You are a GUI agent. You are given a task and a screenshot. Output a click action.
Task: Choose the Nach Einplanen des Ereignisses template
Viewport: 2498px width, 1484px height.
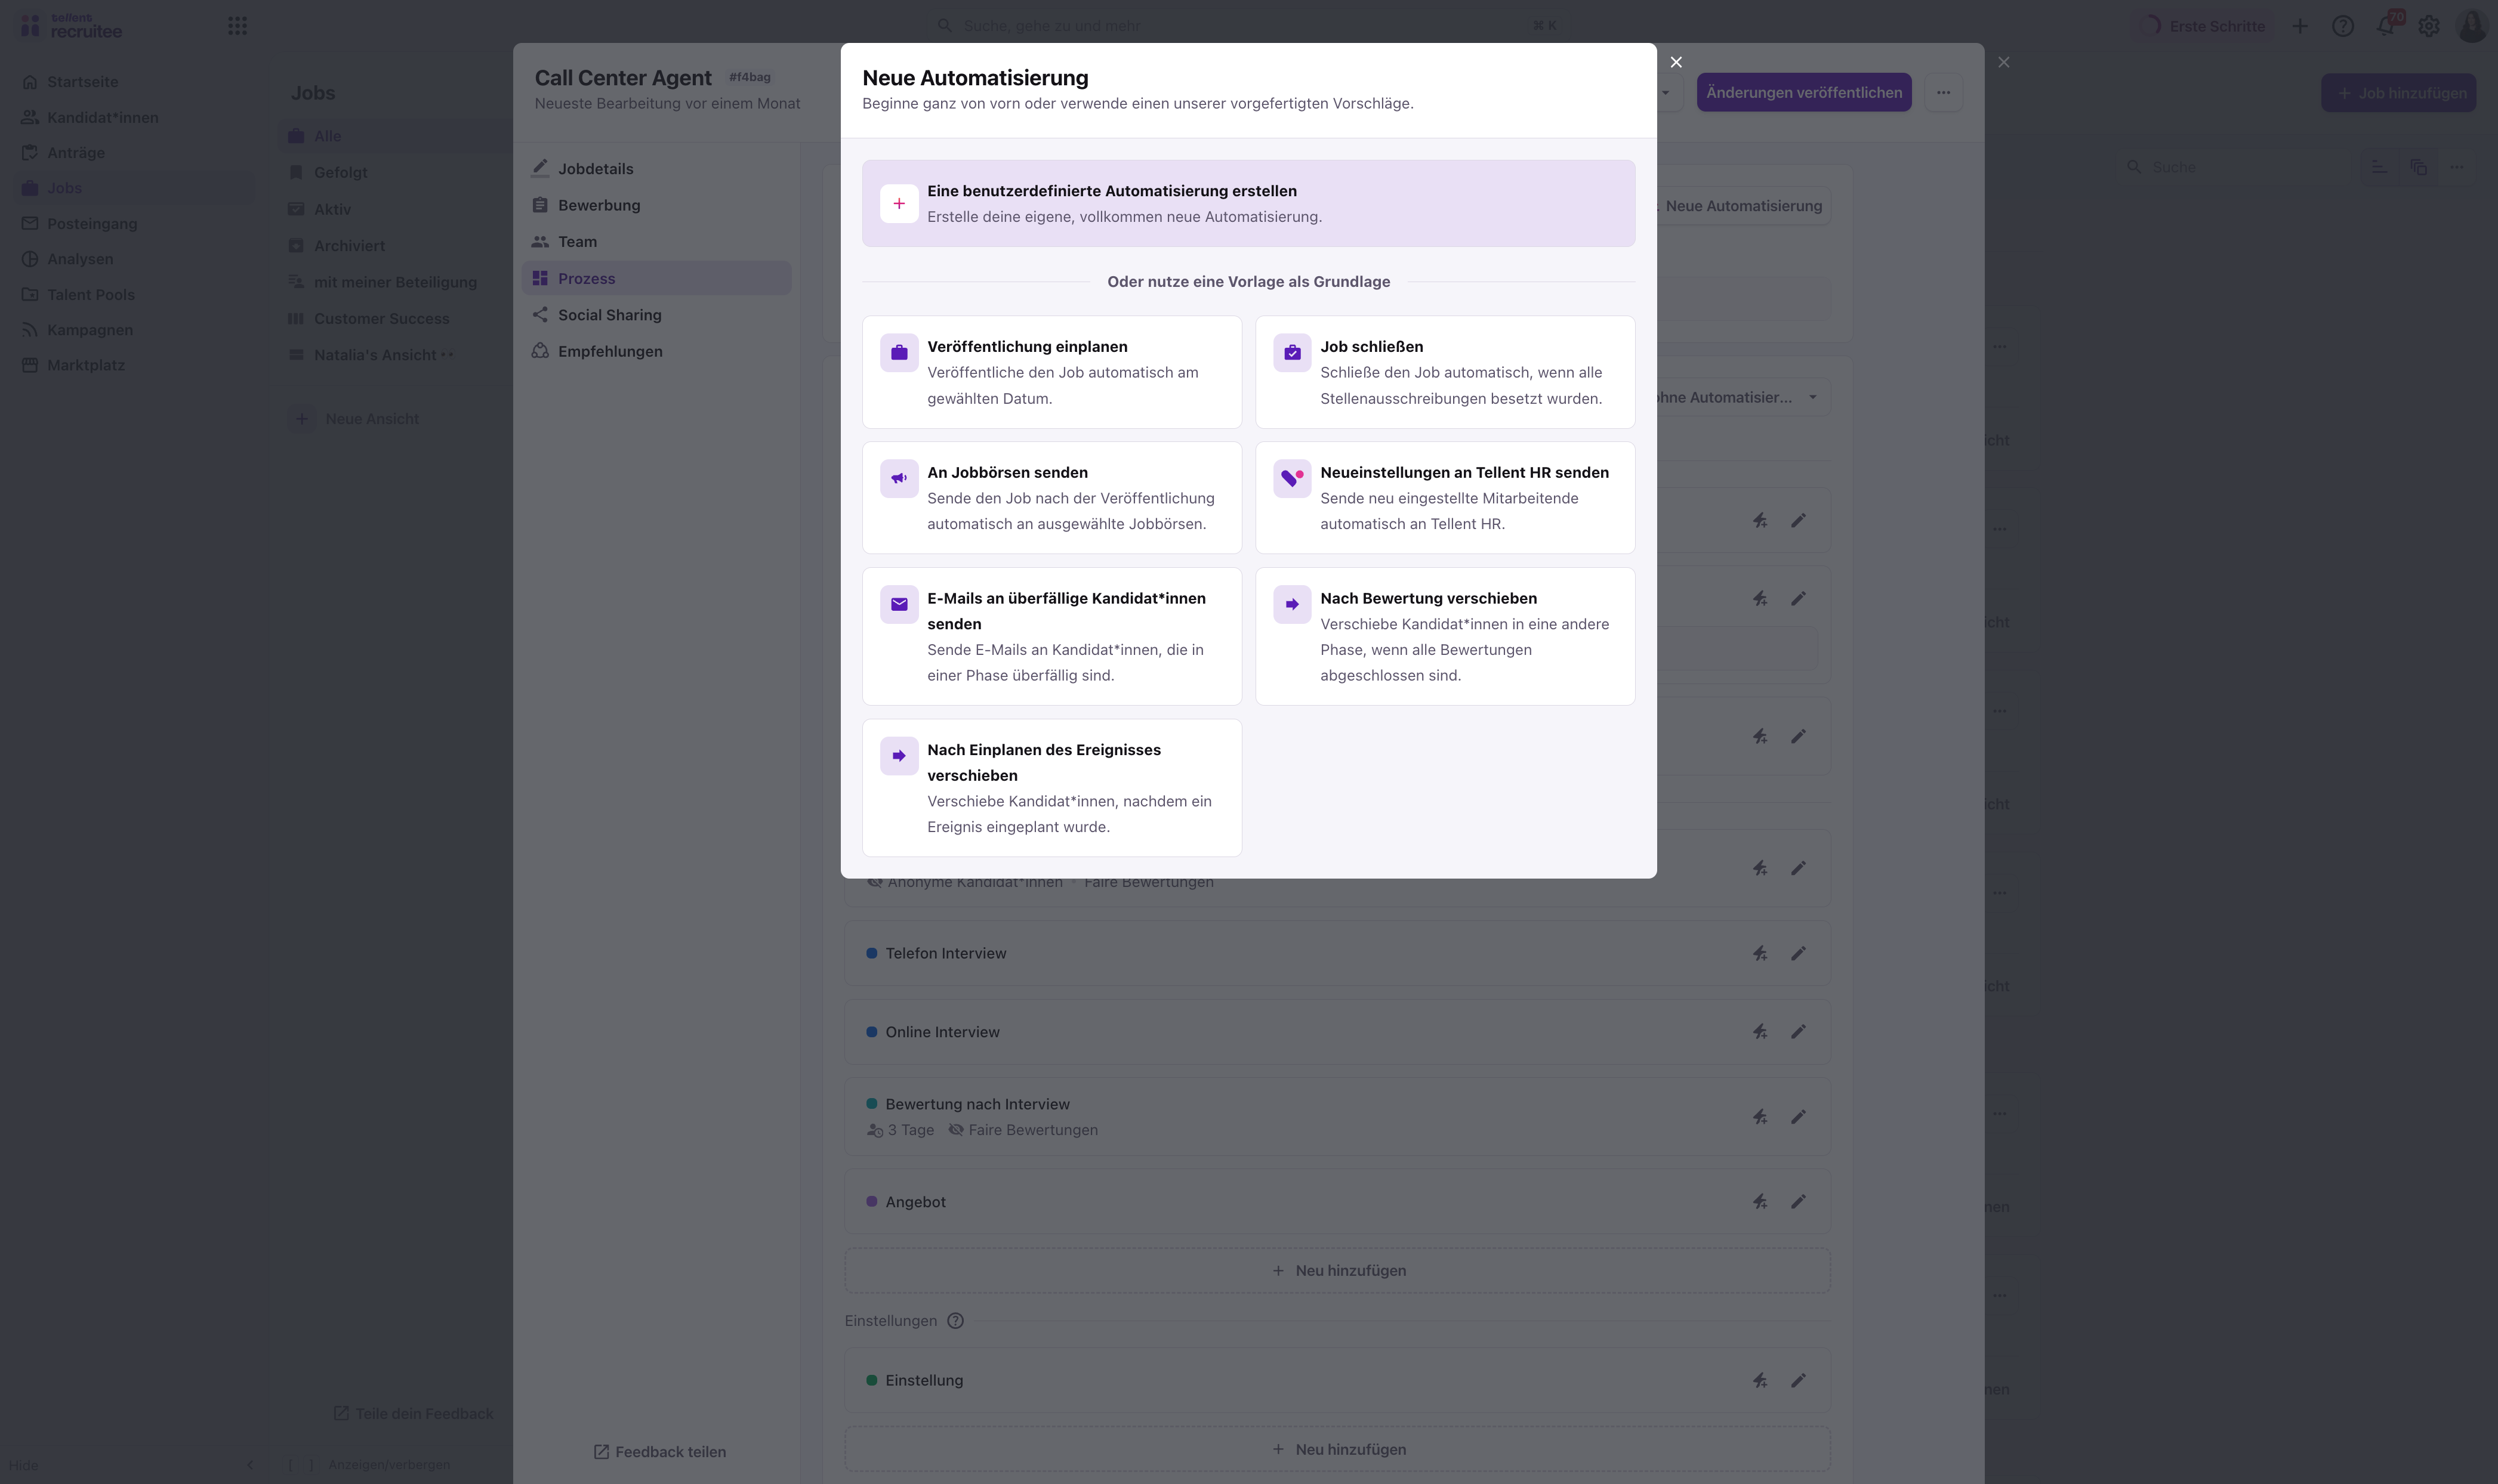(1051, 787)
